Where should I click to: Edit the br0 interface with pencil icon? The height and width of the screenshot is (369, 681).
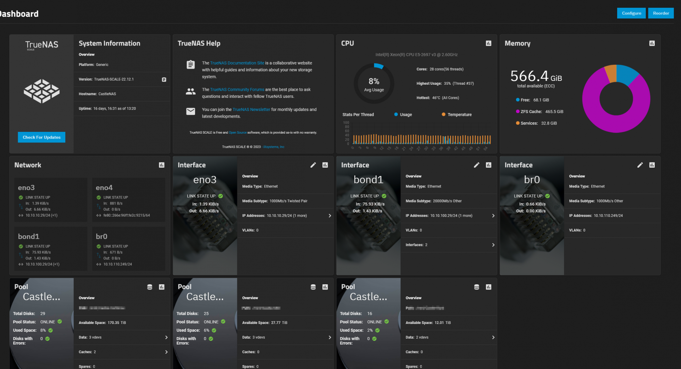pos(640,165)
